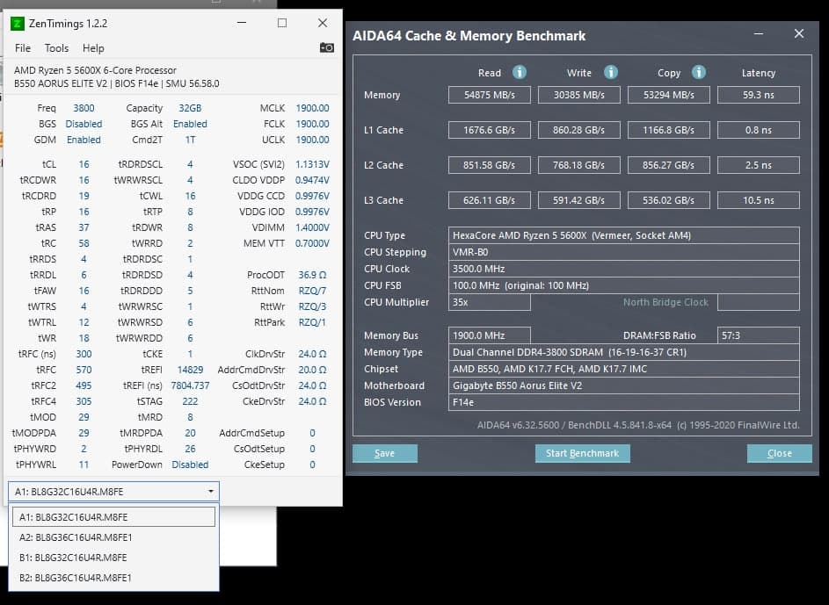
Task: Expand the DIMM module selector dropdown arrow
Action: click(x=210, y=492)
